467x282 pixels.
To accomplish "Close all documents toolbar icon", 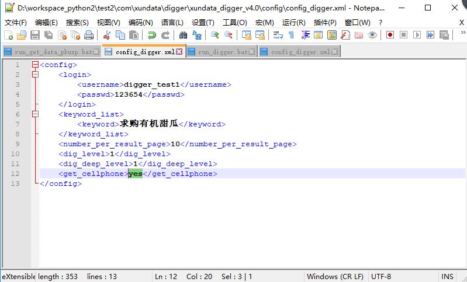I will (x=75, y=35).
